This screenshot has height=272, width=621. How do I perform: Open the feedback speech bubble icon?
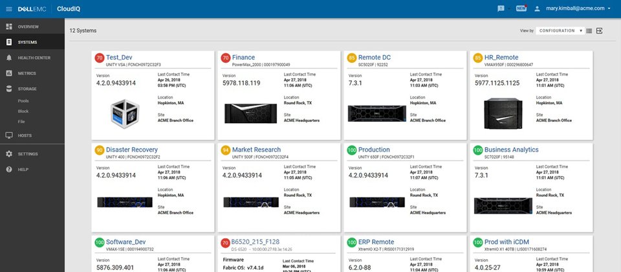tap(501, 8)
